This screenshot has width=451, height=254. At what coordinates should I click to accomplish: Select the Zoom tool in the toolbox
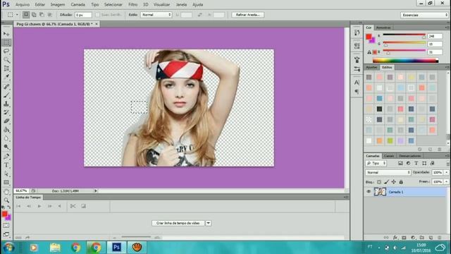coord(6,200)
